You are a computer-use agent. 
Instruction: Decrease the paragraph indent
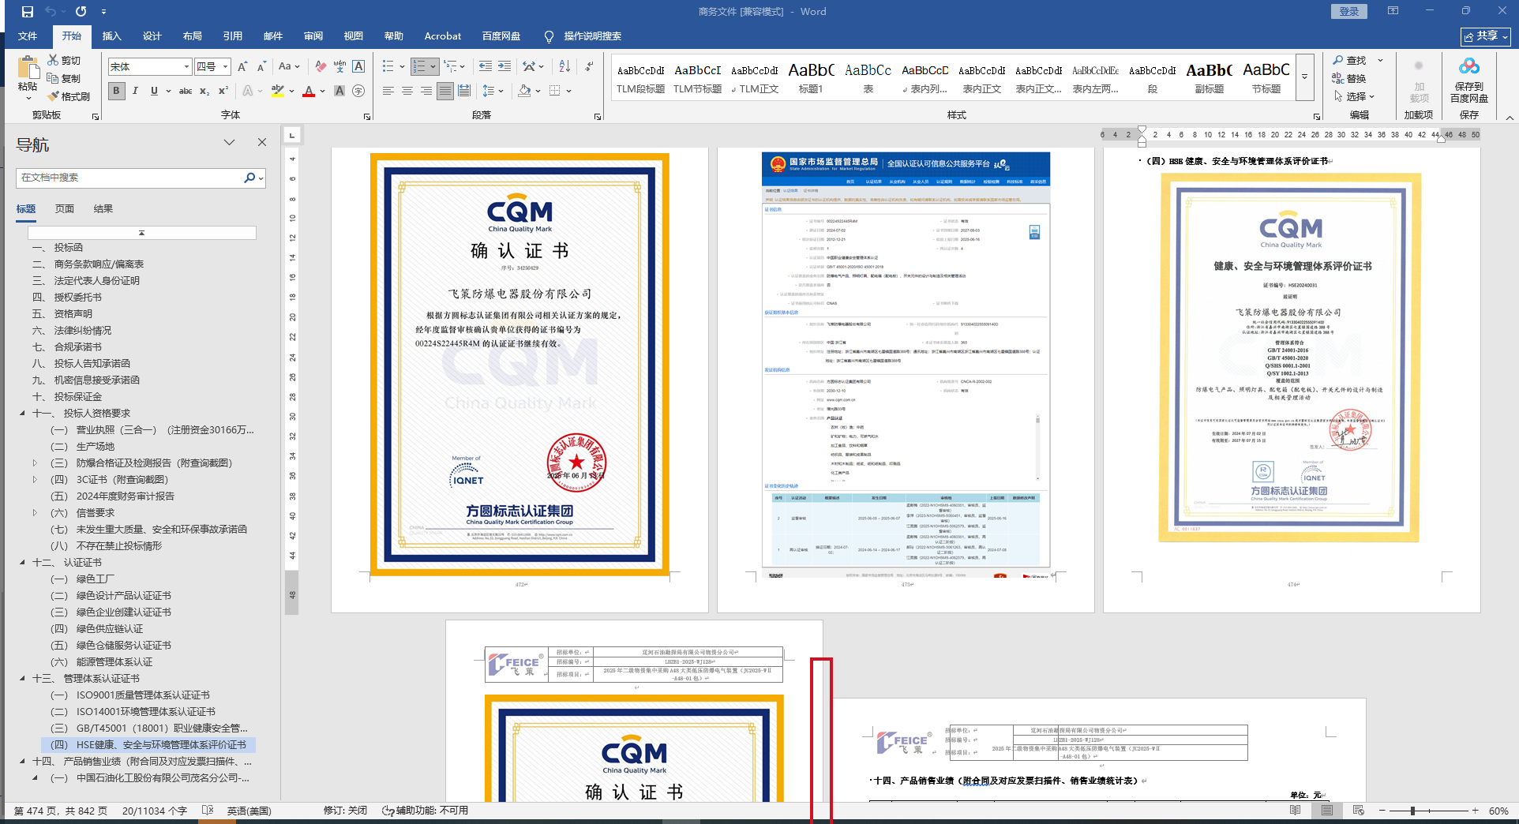485,67
